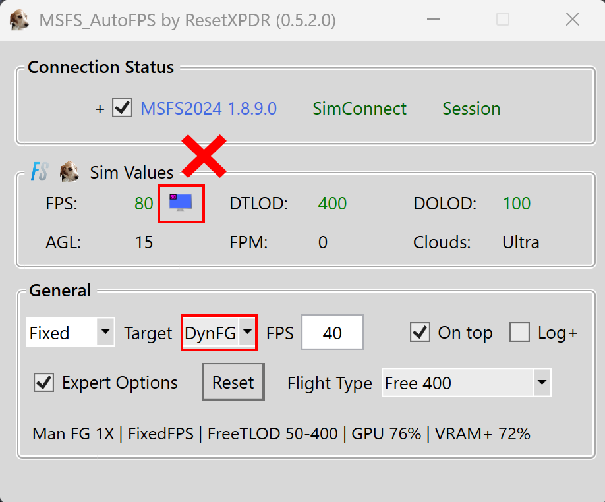Uncheck the Expert Options checkbox
Image resolution: width=605 pixels, height=502 pixels.
43,383
